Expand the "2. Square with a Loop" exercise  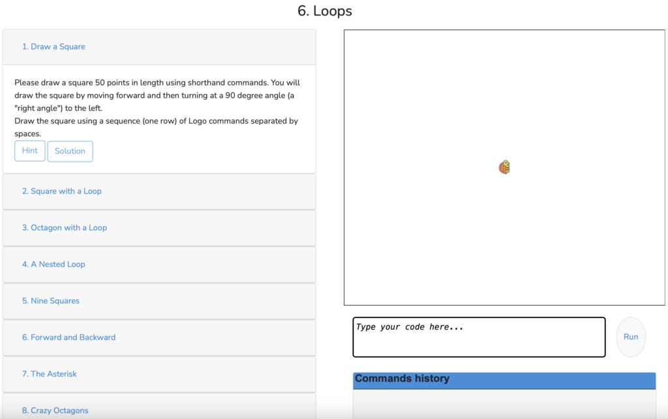(61, 192)
